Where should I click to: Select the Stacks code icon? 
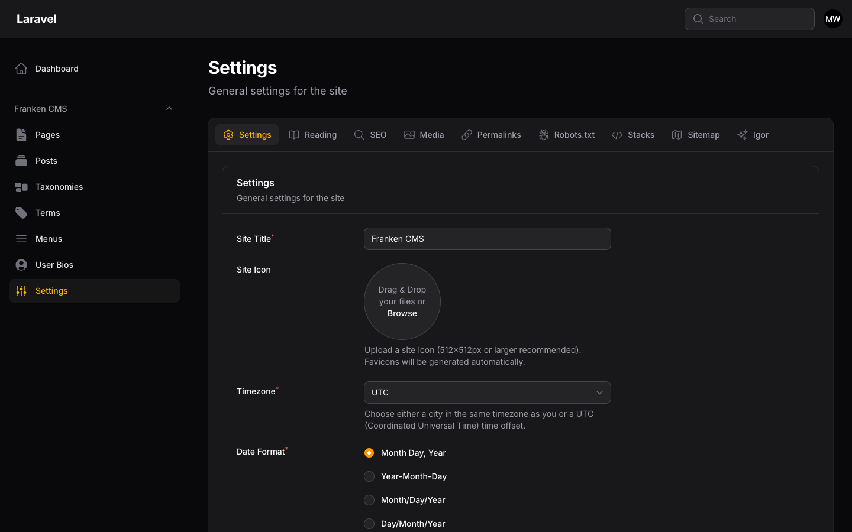[x=617, y=135]
